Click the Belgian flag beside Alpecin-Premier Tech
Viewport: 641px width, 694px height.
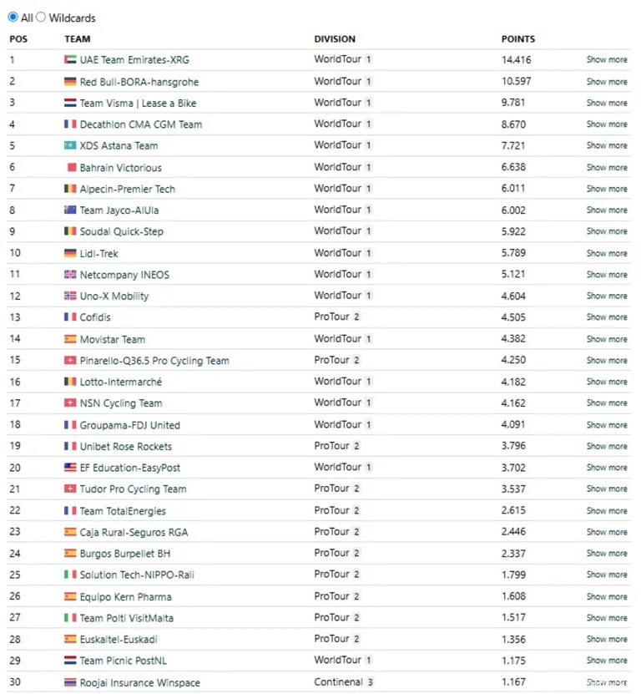click(x=70, y=189)
